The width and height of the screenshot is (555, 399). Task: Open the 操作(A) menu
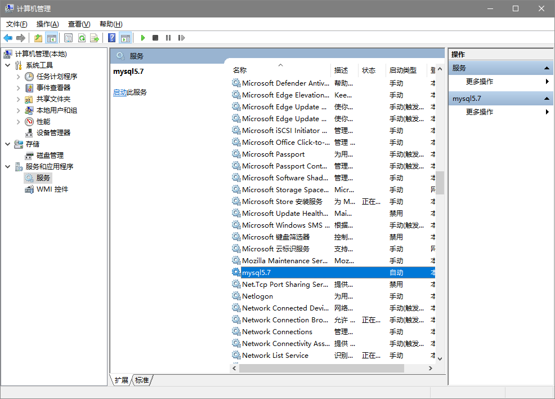pyautogui.click(x=47, y=24)
